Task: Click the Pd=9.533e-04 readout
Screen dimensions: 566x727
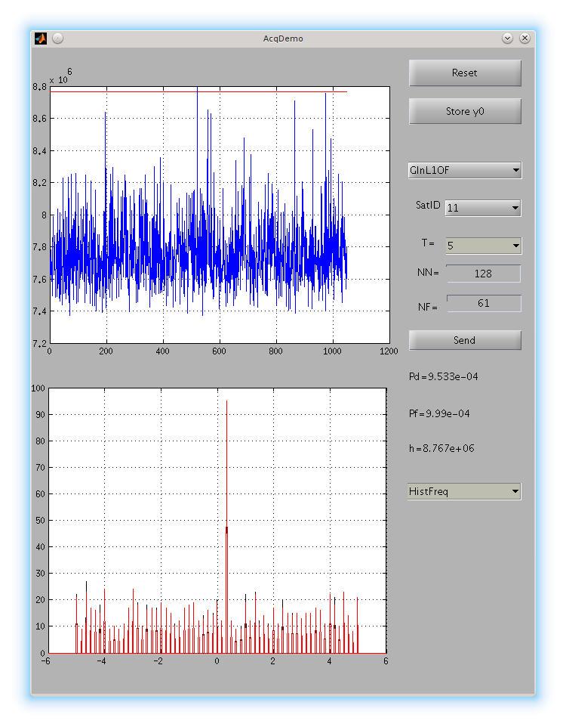Action: pos(443,376)
